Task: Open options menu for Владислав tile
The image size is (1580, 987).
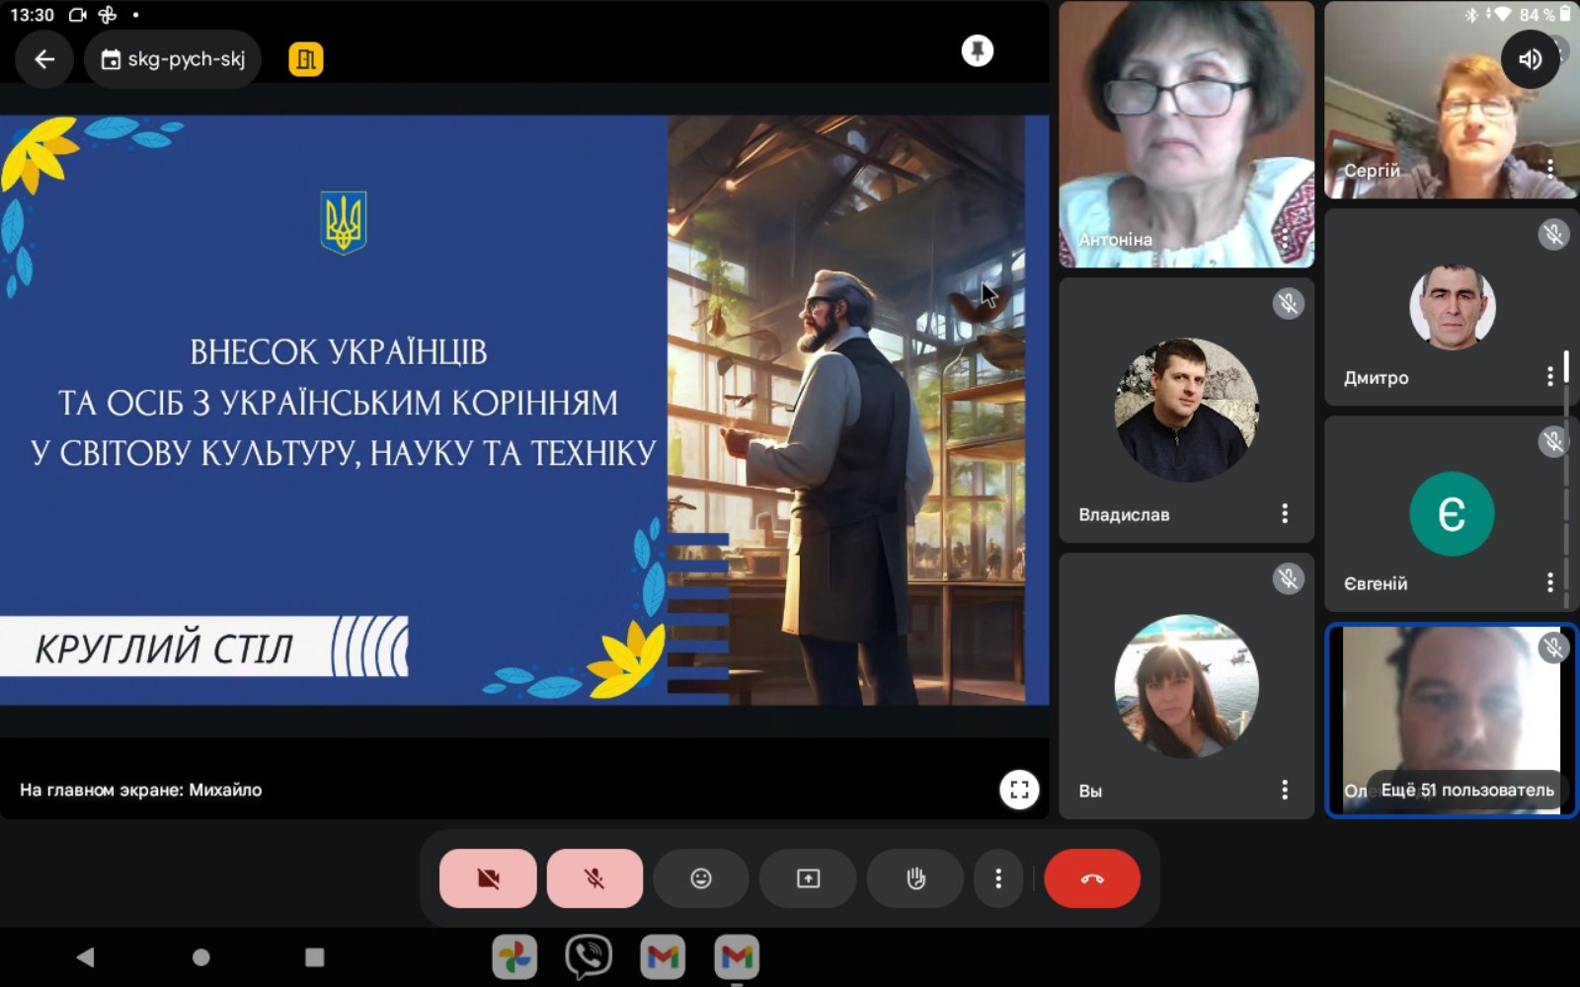Action: pos(1284,513)
